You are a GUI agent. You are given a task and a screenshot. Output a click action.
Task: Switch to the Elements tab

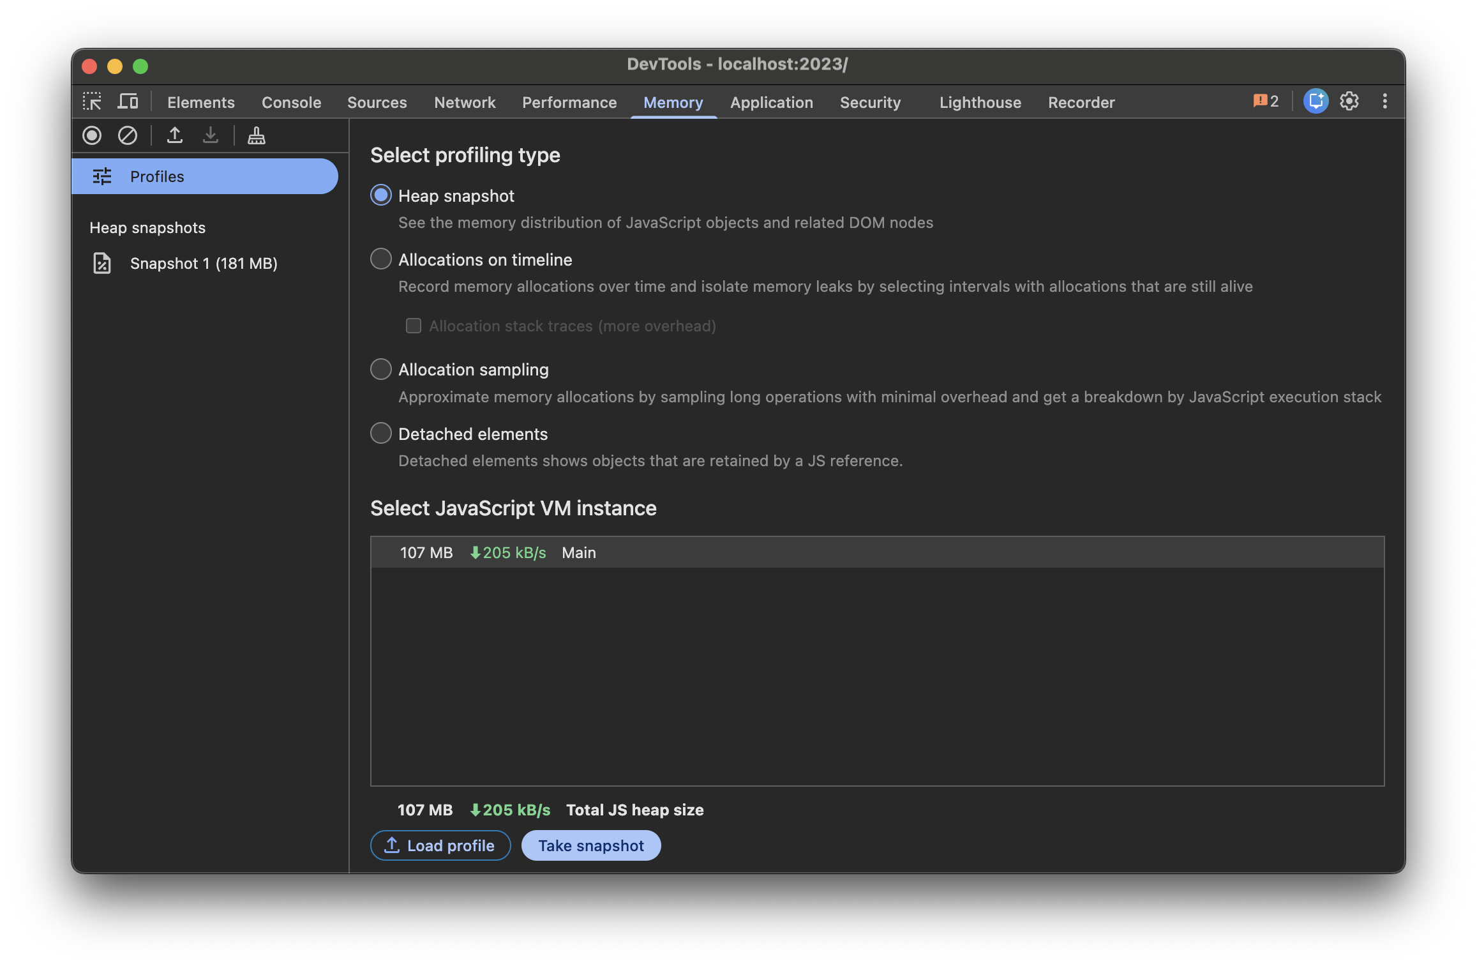coord(201,102)
